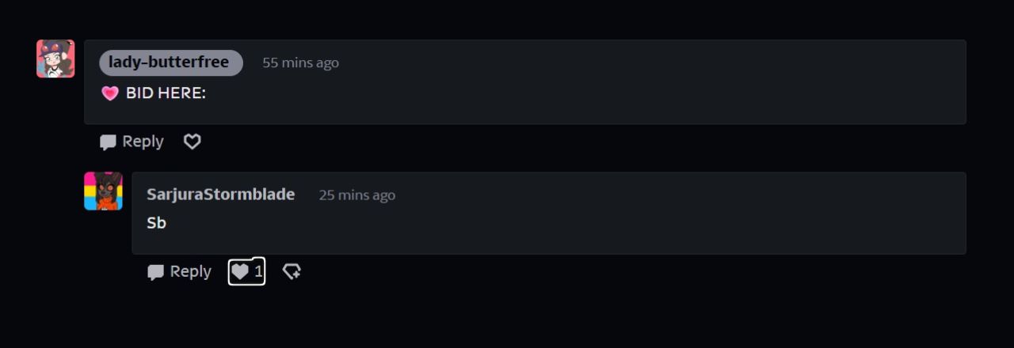Click the "25 mins ago" timestamp
1014x348 pixels.
(x=356, y=195)
